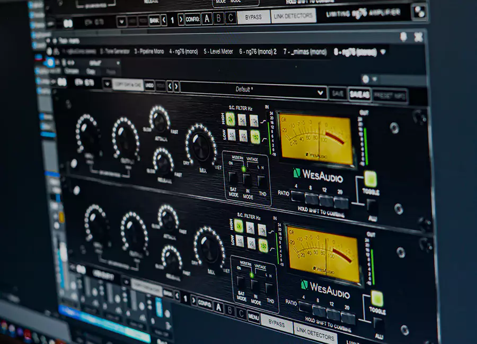The image size is (477, 344).
Task: Toggle lower unit's 2k high filter
Action: [x=239, y=226]
